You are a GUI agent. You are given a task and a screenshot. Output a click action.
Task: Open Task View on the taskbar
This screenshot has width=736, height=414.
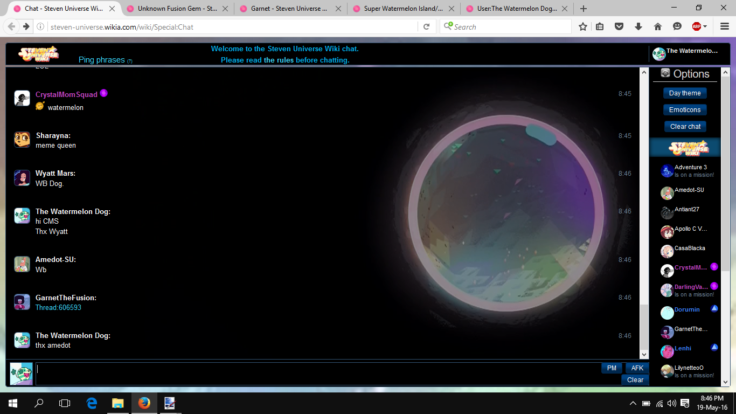coord(65,403)
